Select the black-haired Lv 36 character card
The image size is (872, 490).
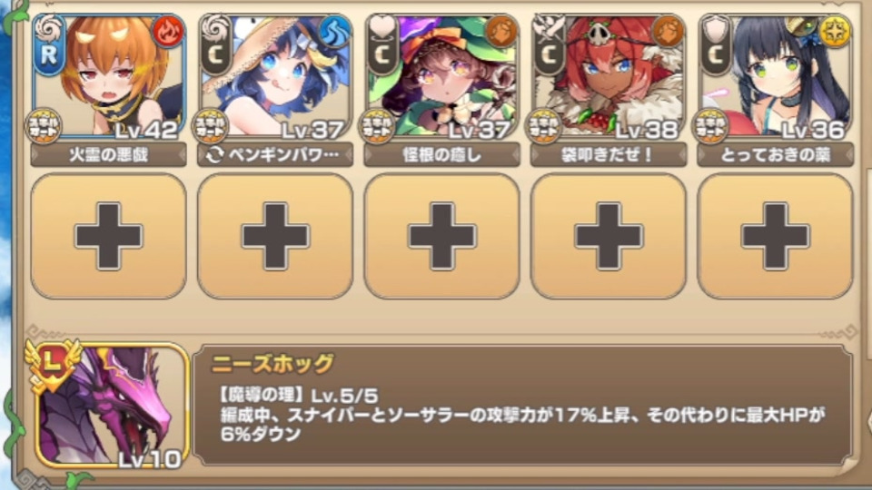point(775,76)
